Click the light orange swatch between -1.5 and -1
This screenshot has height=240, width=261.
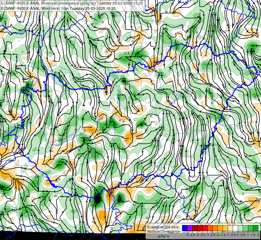pos(225,228)
